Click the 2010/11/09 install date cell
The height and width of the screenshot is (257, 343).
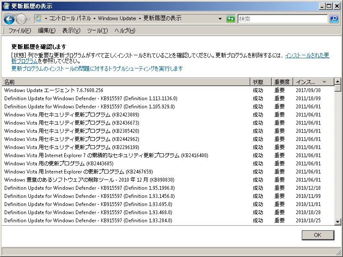308,196
